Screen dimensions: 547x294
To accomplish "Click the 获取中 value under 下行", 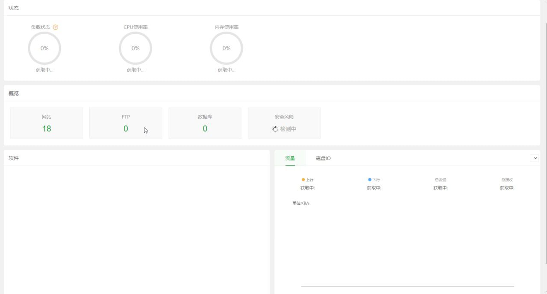I will tap(374, 188).
